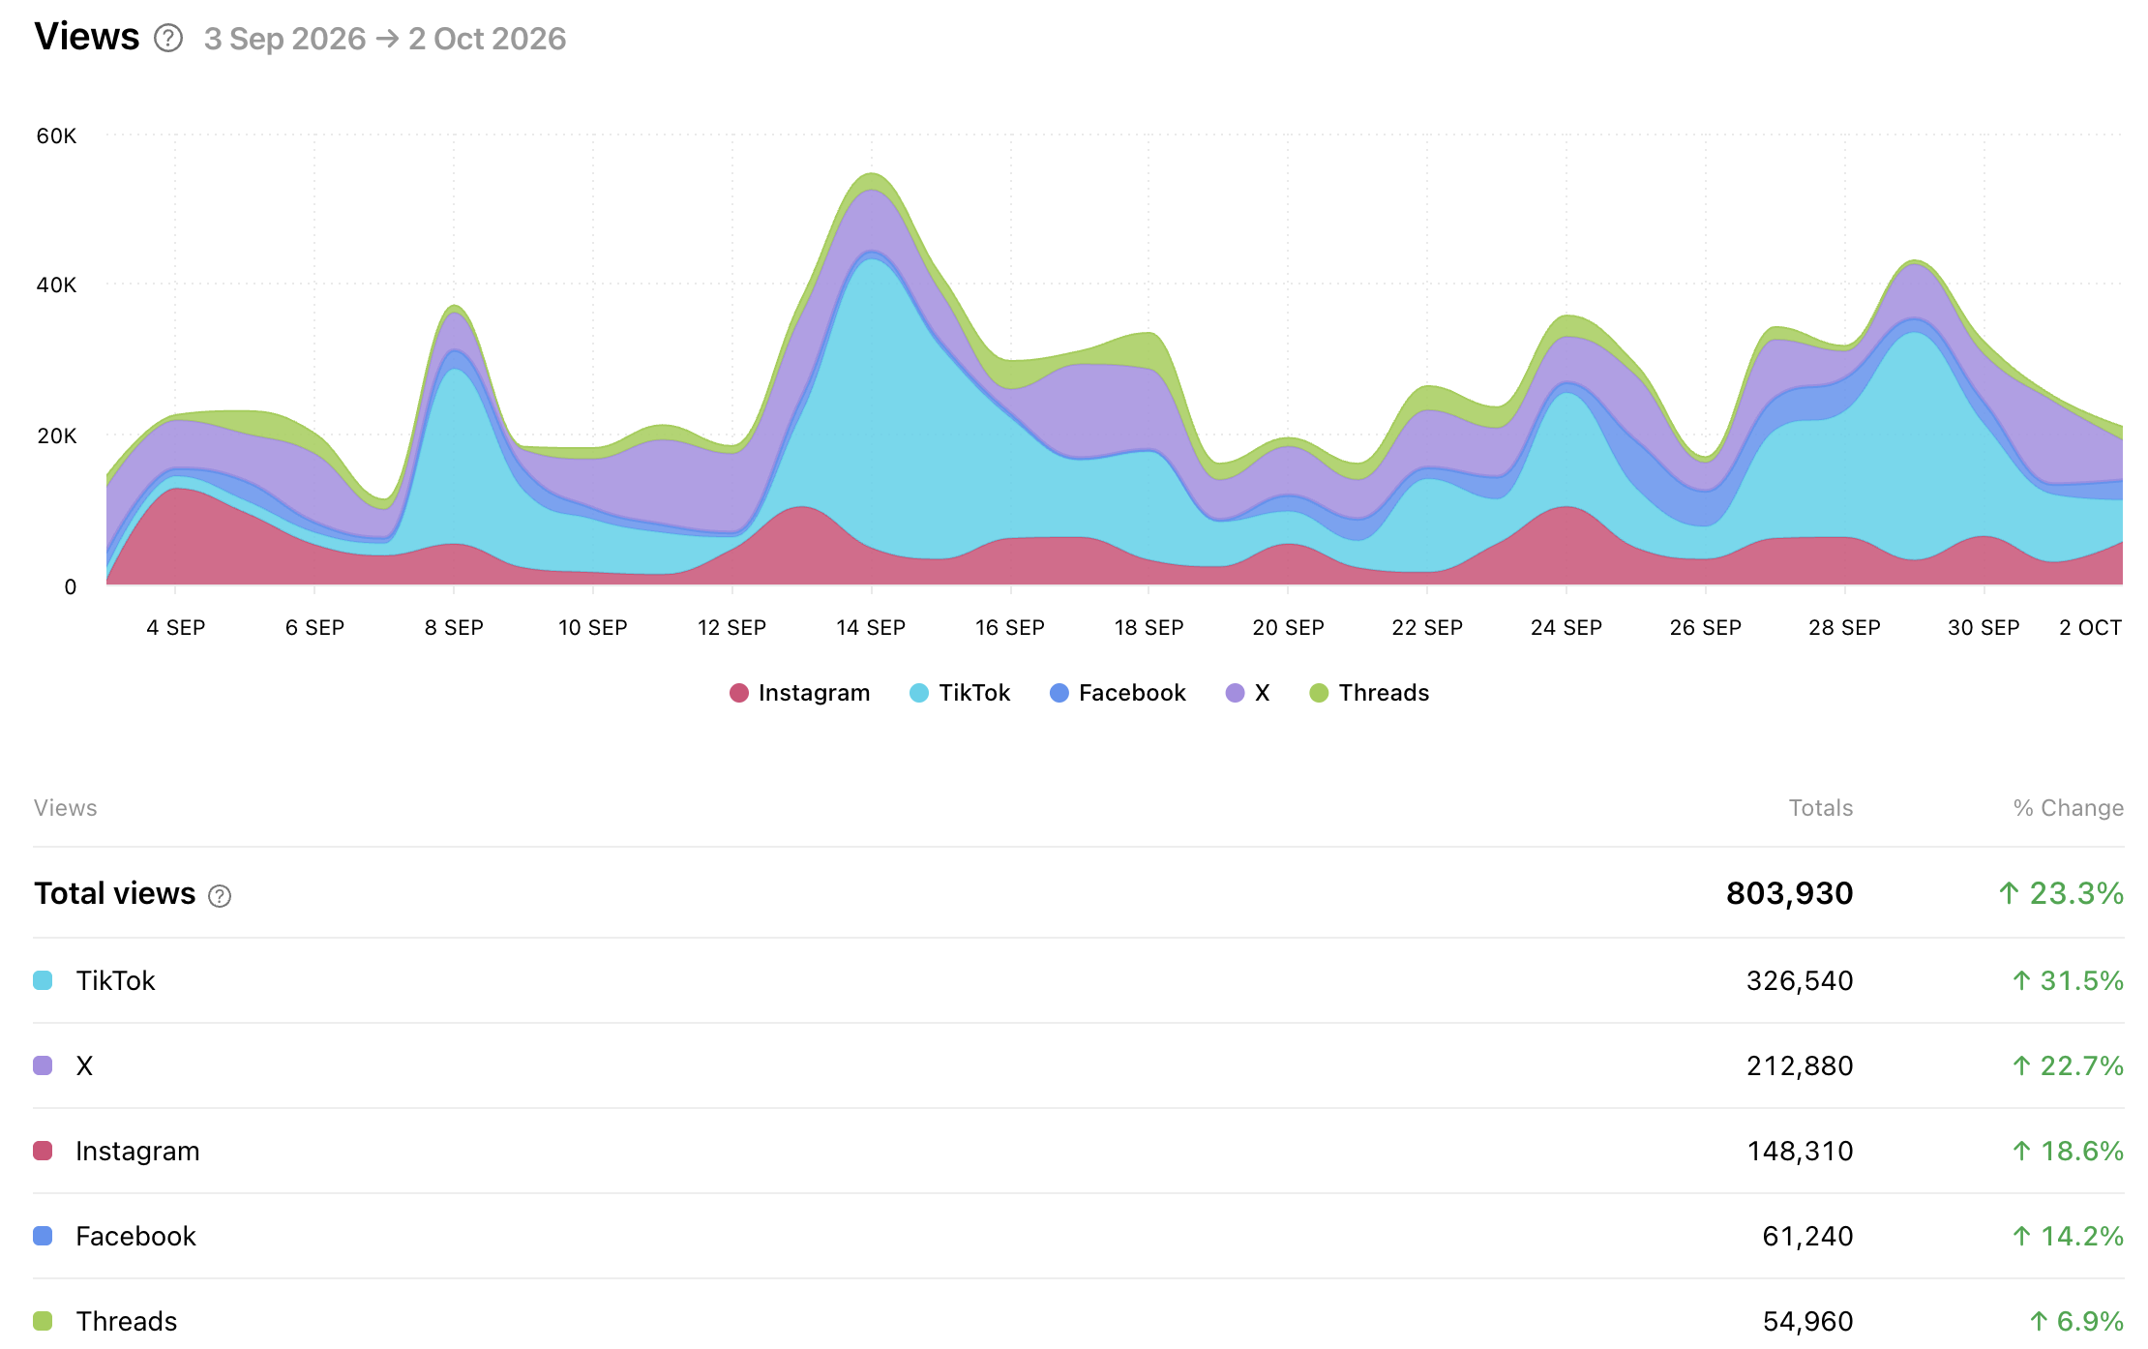This screenshot has height=1349, width=2148.
Task: Click the TikTok color swatch in table
Action: click(43, 980)
